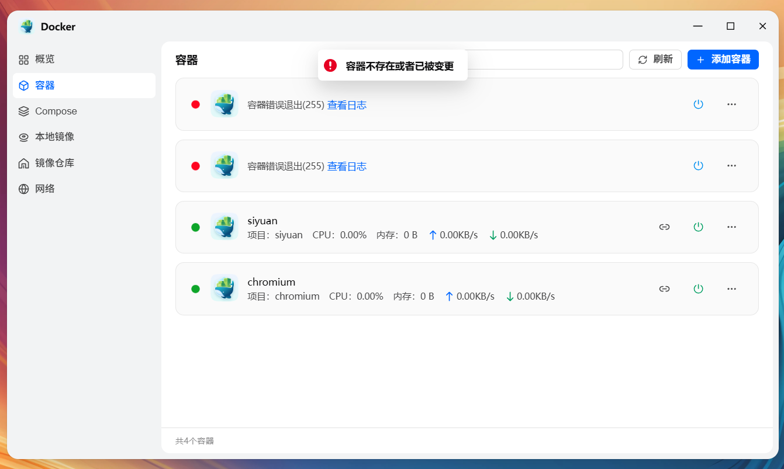Select 容器 in the left sidebar
784x469 pixels.
tap(84, 85)
